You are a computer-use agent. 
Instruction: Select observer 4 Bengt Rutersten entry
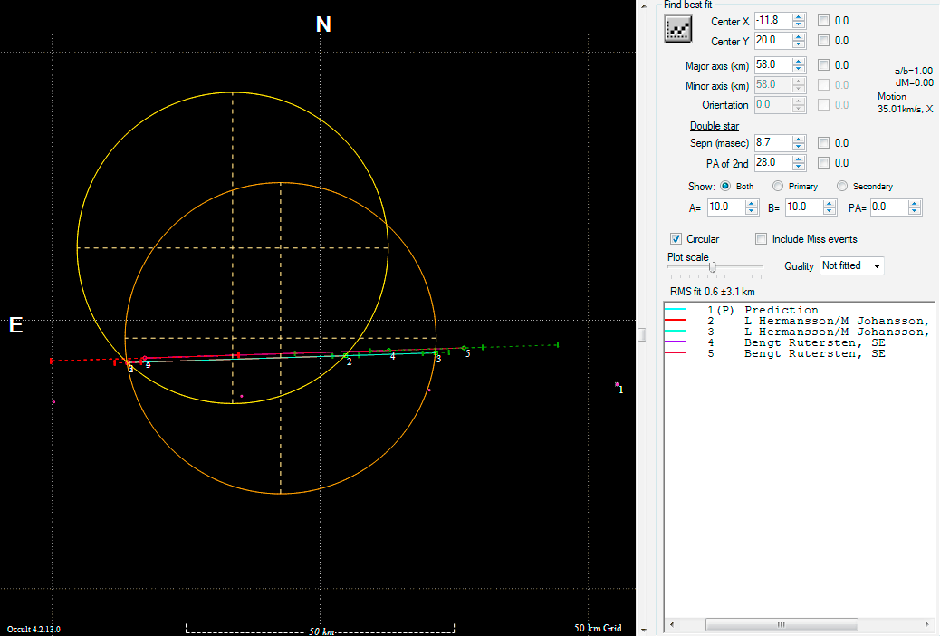[x=814, y=342]
